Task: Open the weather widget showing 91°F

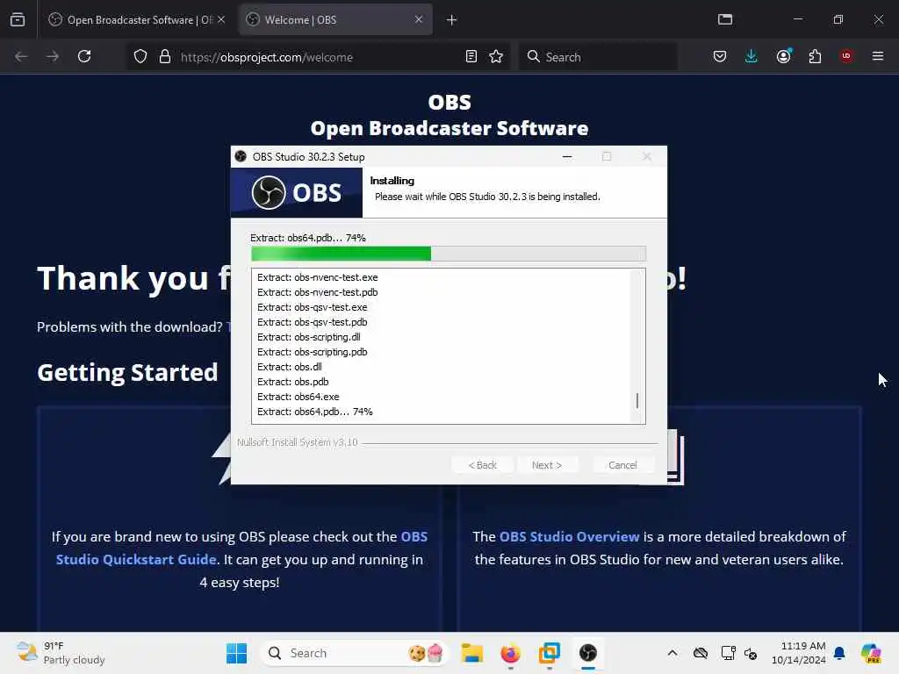Action: click(61, 653)
